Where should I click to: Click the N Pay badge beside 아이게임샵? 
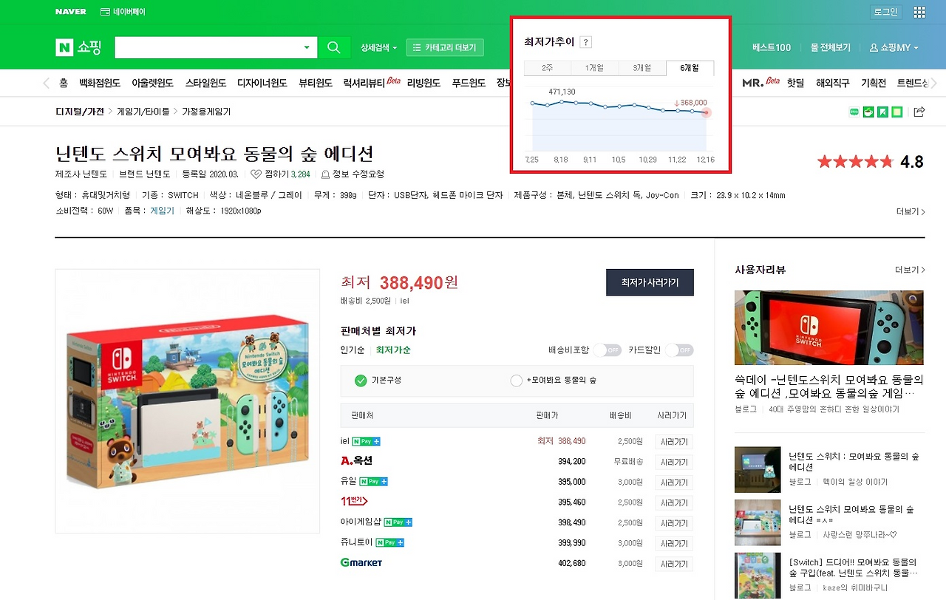pyautogui.click(x=398, y=522)
